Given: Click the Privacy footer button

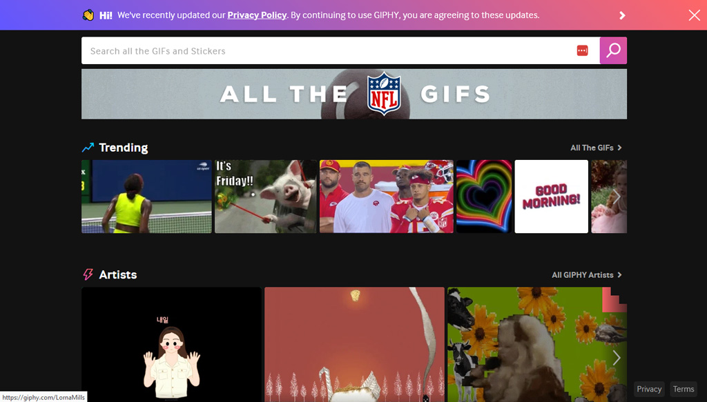Looking at the screenshot, I should 649,389.
